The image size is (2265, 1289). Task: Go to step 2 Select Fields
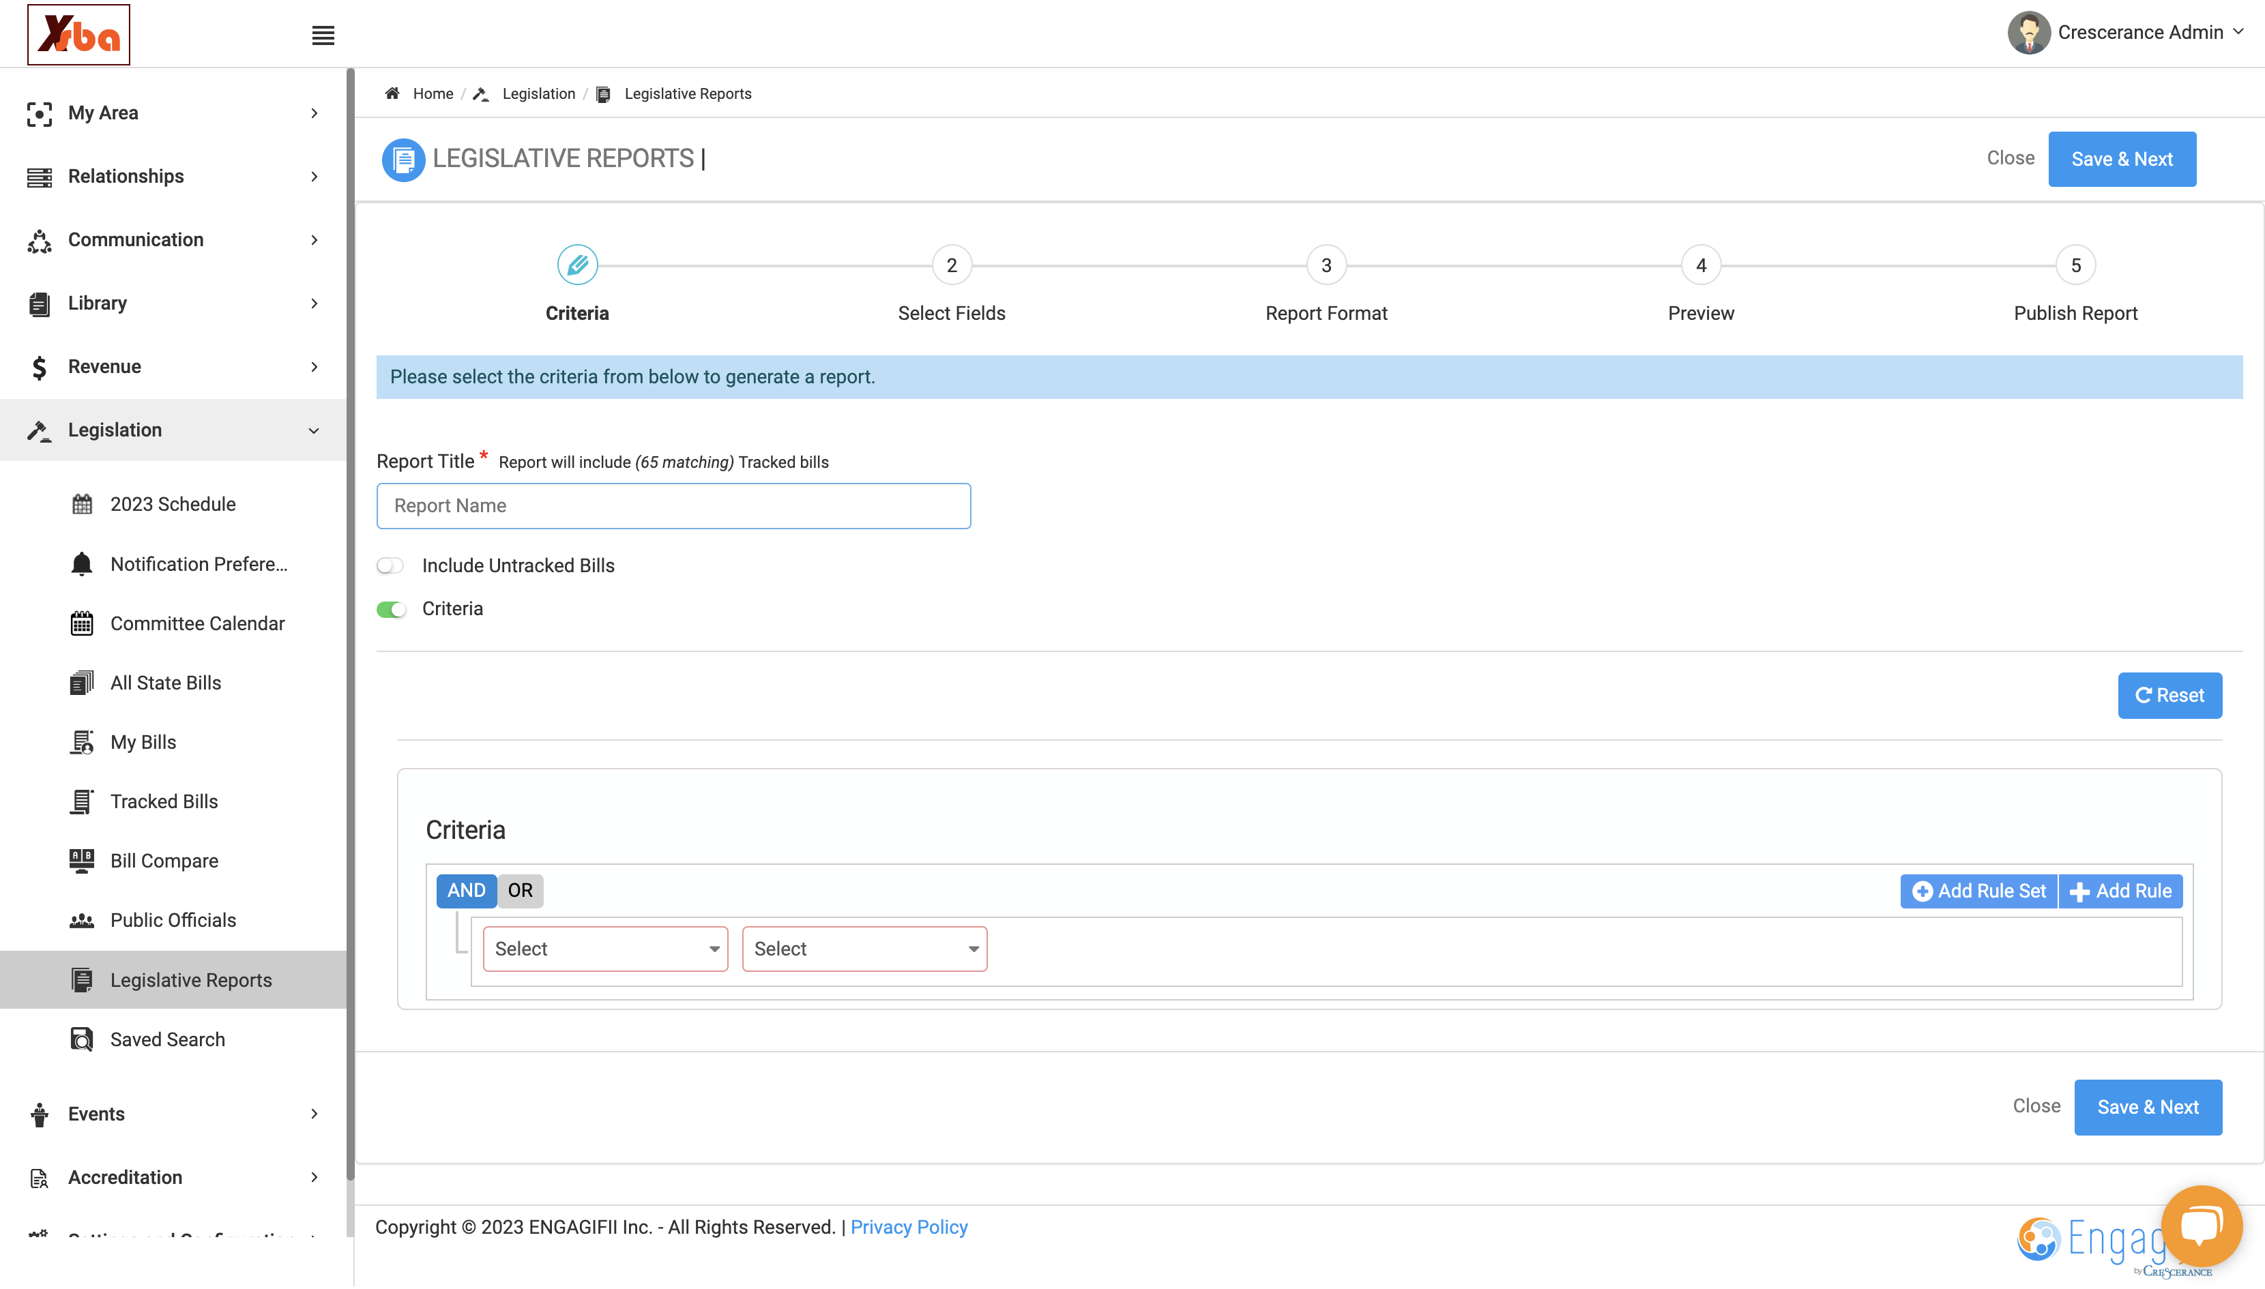[952, 265]
